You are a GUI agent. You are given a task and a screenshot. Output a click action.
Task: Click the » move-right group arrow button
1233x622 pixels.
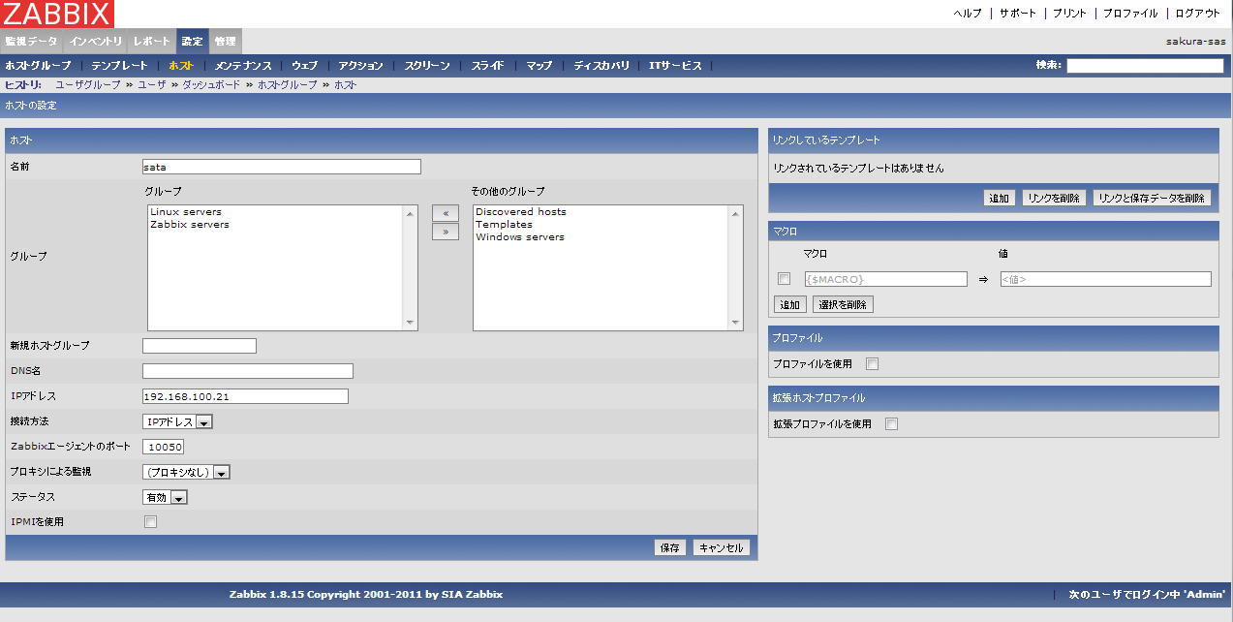point(445,232)
